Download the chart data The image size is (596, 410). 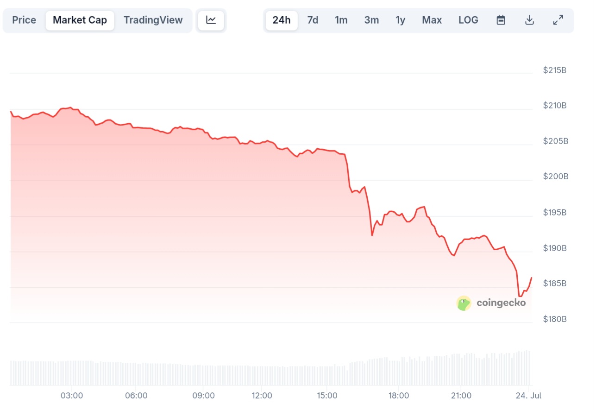529,20
